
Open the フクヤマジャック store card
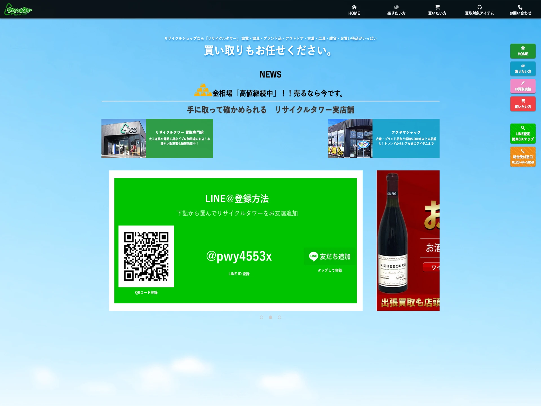tap(383, 138)
